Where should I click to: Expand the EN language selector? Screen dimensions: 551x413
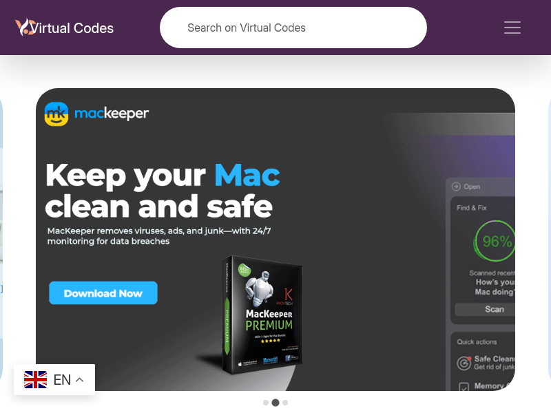[54, 380]
